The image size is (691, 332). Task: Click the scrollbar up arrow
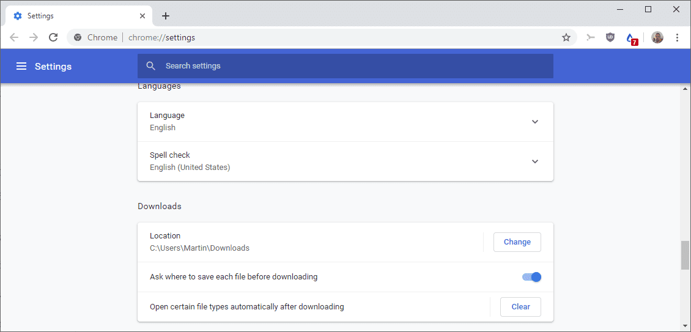click(685, 88)
